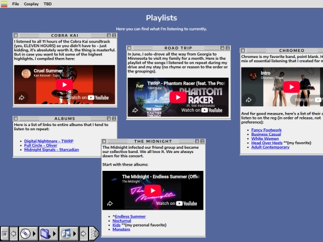Click share arrow on Phantom Racer video
The width and height of the screenshot is (323, 242).
135,111
